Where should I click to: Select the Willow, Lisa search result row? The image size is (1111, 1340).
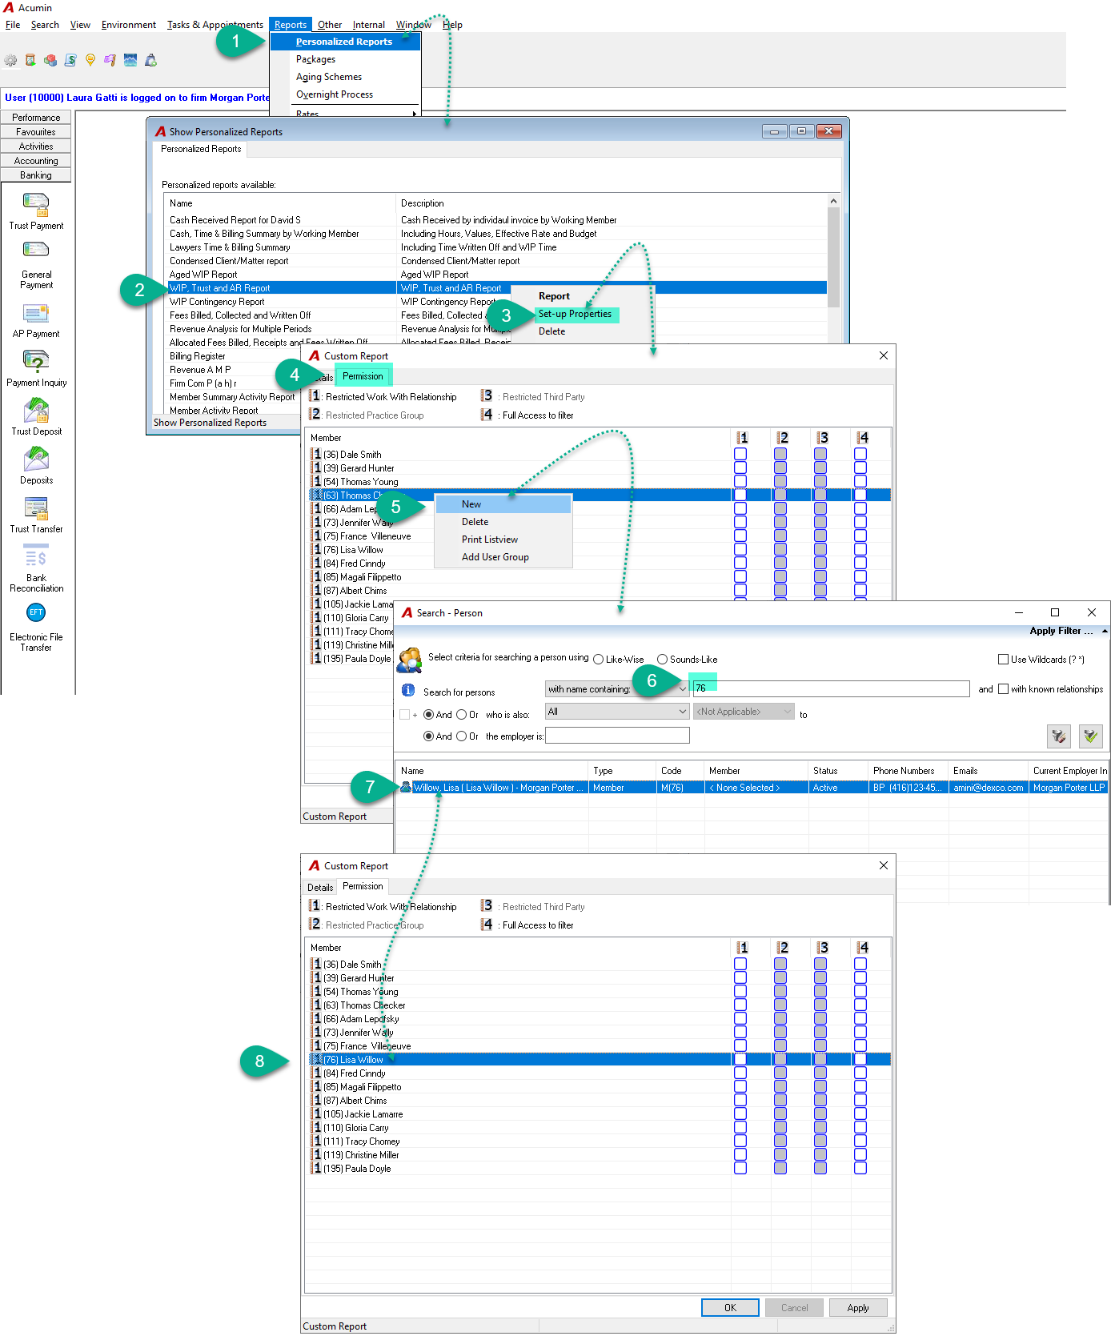coord(752,788)
